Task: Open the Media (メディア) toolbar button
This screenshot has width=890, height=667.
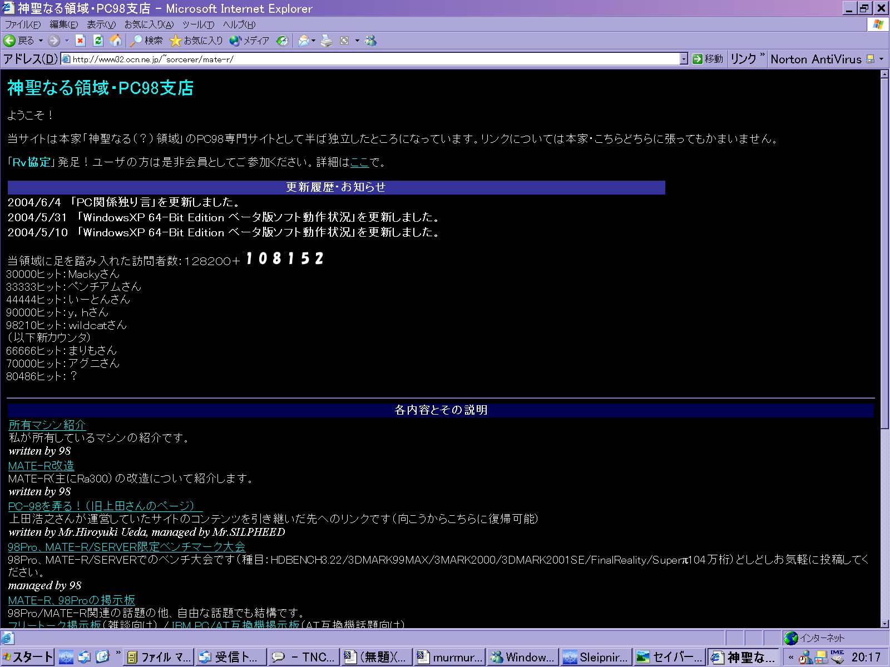Action: 249,41
